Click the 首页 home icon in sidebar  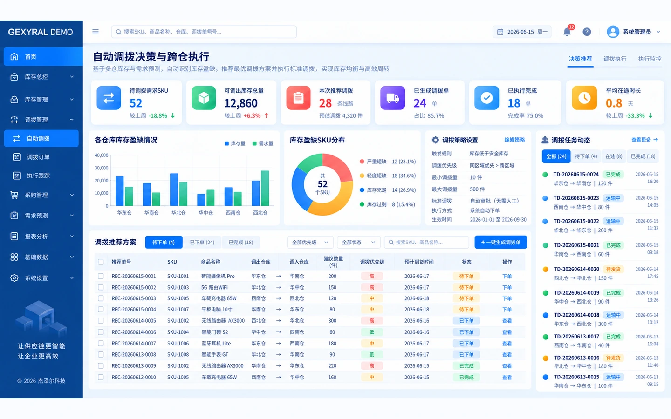click(x=14, y=56)
